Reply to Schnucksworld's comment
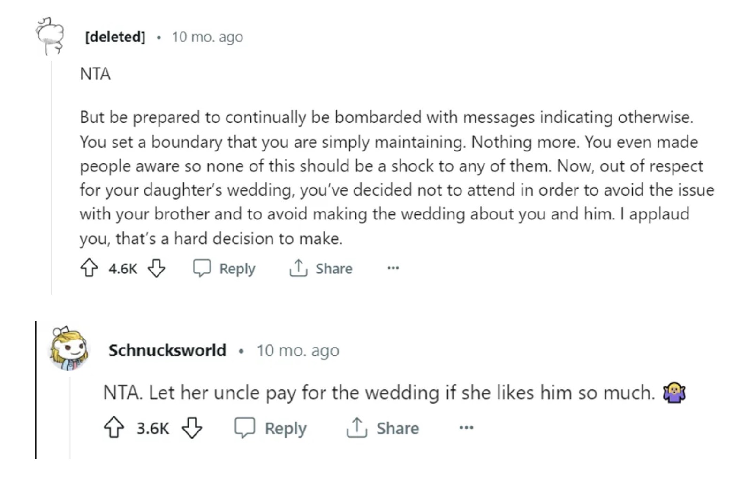Screen dimensions: 741x484 pos(271,428)
